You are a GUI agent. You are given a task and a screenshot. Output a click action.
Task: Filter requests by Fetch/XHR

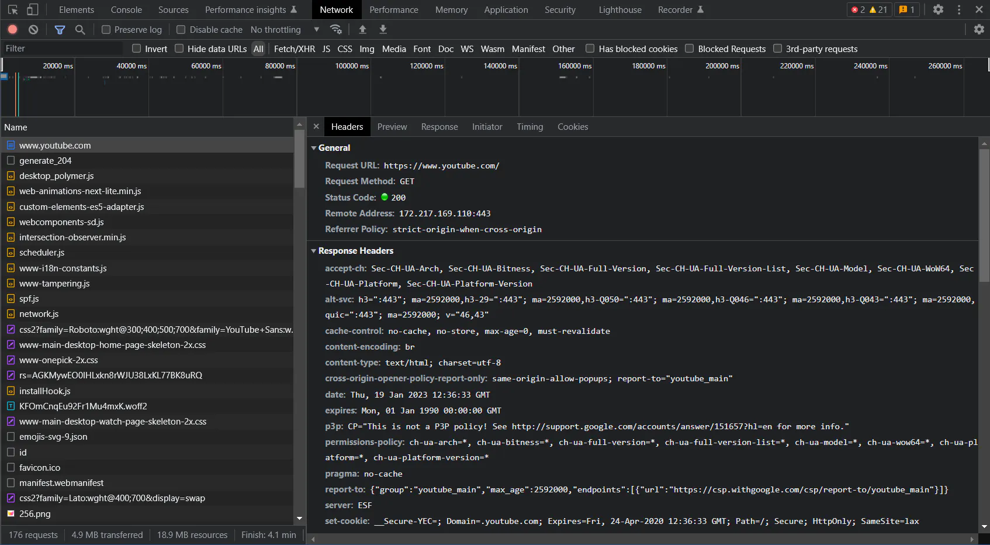tap(295, 49)
